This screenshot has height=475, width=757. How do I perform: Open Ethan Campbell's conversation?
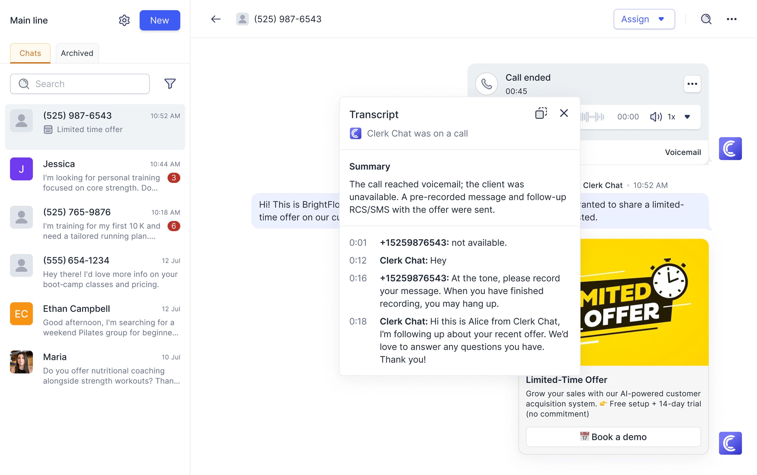(x=95, y=320)
